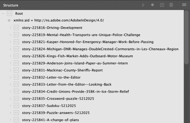Expand story-225821 Kasper Honored element
Viewport: 190px width, 123px height.
pos(10,42)
